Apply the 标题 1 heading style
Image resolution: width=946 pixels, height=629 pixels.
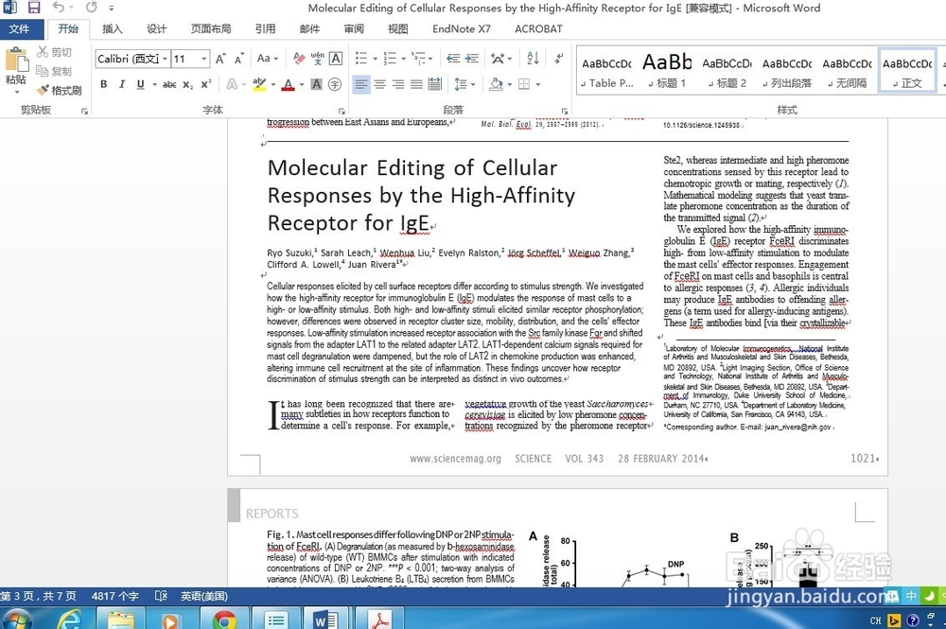pyautogui.click(x=667, y=70)
